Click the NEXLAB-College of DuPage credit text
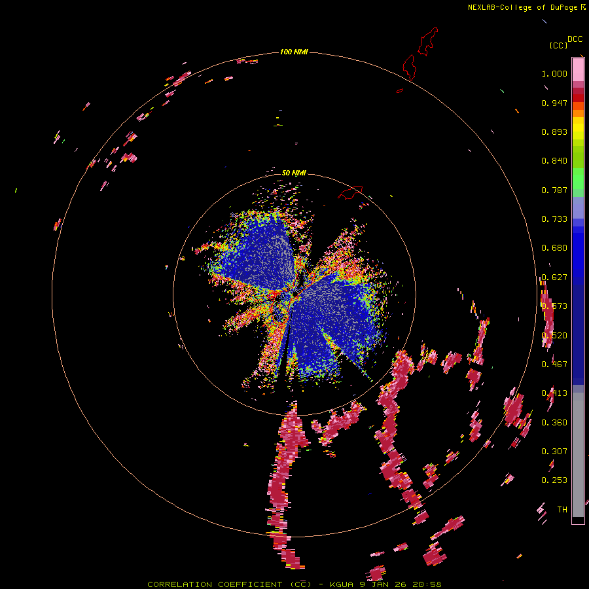The width and height of the screenshot is (589, 589). pyautogui.click(x=526, y=7)
